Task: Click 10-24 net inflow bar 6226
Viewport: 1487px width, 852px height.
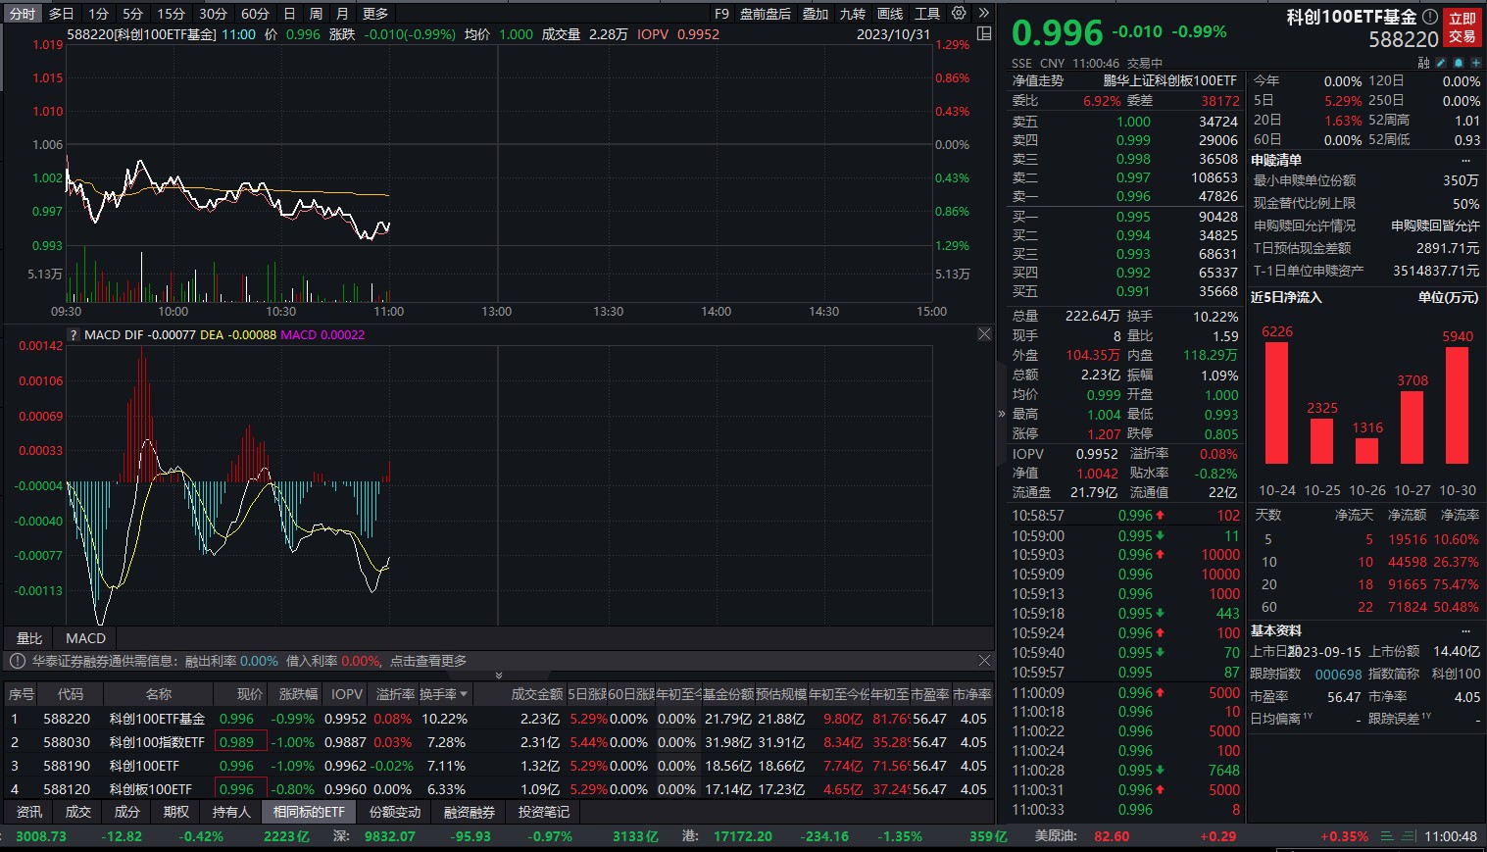Action: point(1276,402)
